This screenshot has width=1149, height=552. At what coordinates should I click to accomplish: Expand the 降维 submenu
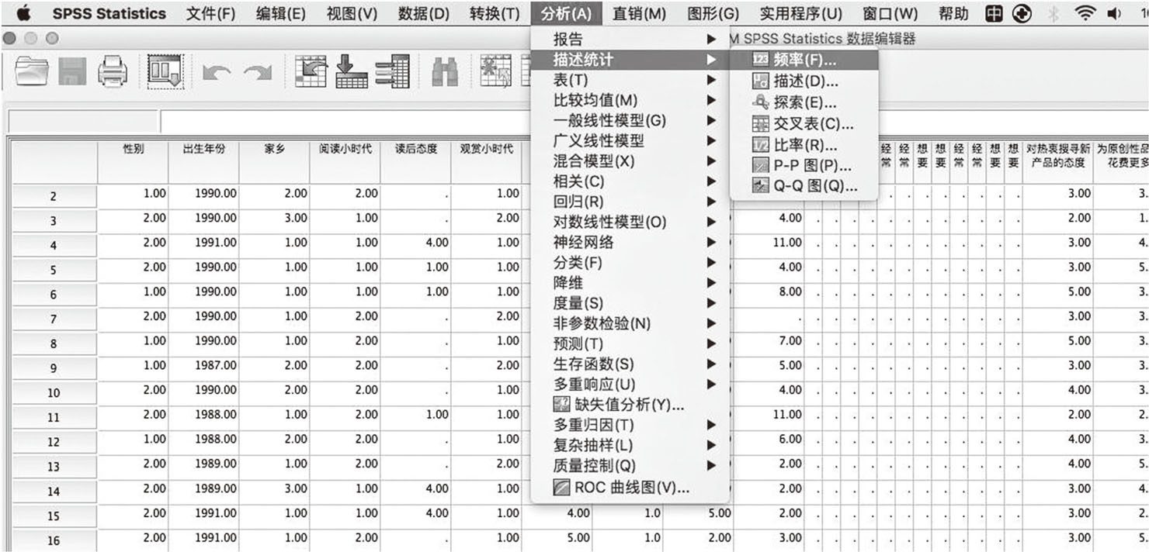pyautogui.click(x=630, y=283)
